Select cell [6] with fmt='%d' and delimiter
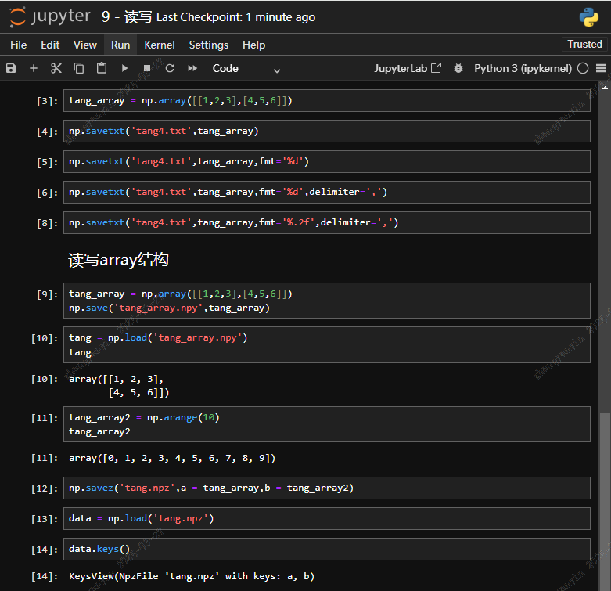 pyautogui.click(x=326, y=192)
